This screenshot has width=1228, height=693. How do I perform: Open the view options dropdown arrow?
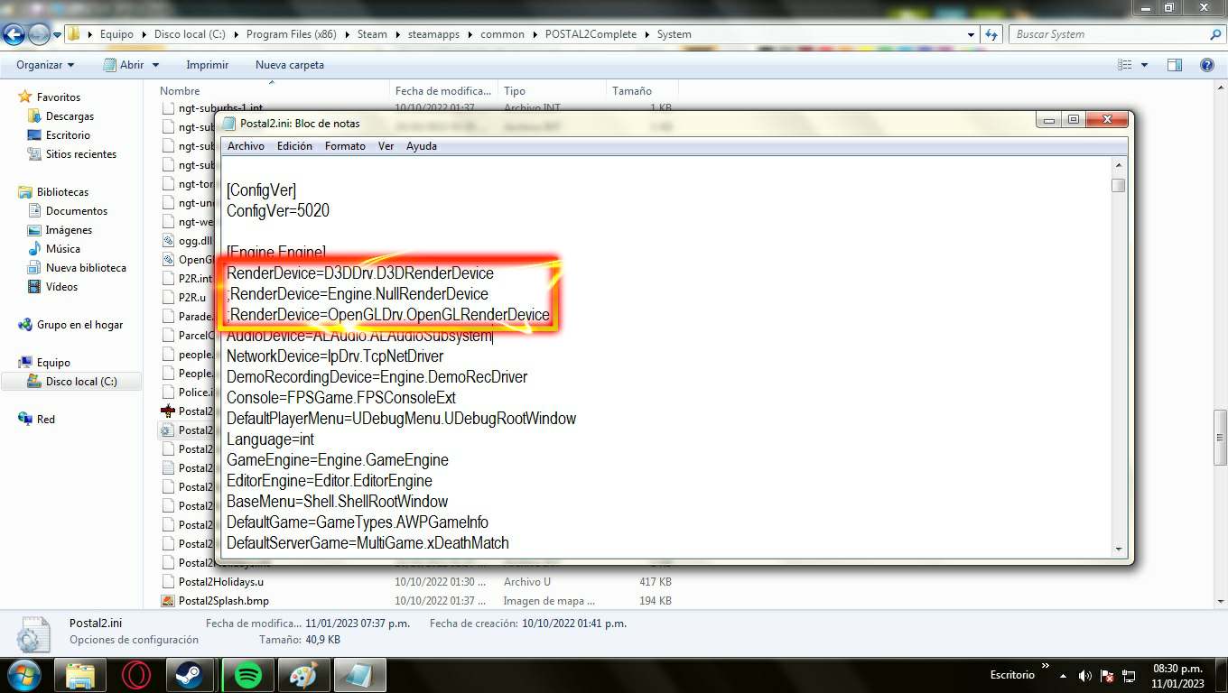point(1144,65)
